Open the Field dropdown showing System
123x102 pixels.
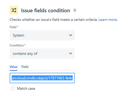(x=42, y=35)
